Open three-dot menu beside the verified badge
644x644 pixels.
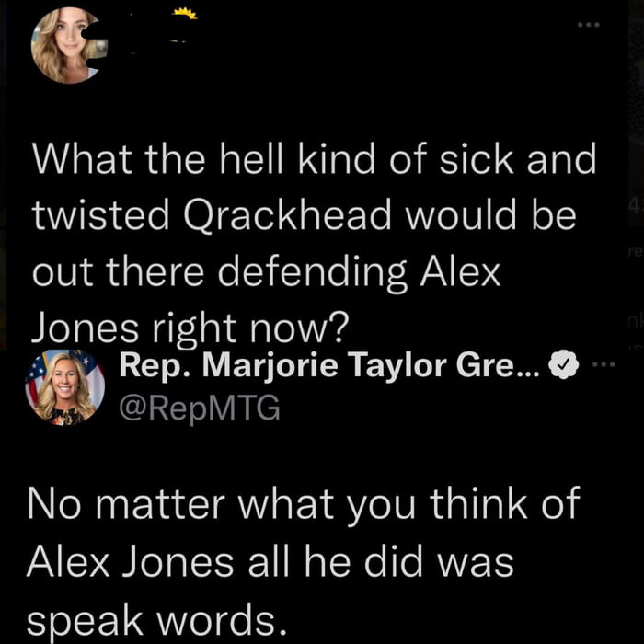pyautogui.click(x=601, y=365)
